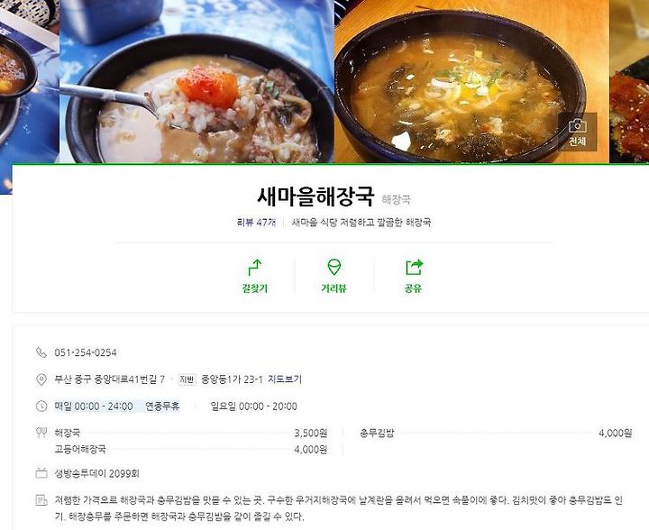Click the phone number 051-254-0254

pyautogui.click(x=86, y=352)
